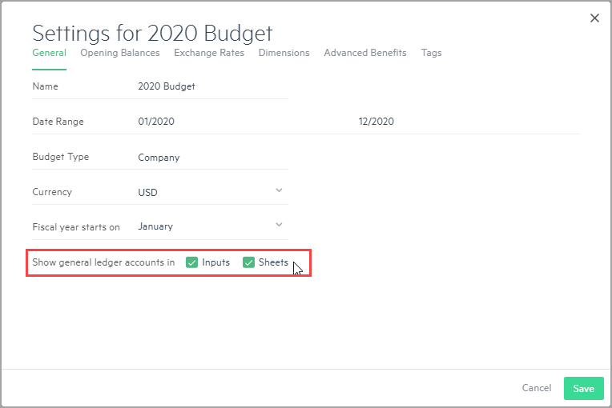Open the Advanced Benefits tab

tap(365, 53)
